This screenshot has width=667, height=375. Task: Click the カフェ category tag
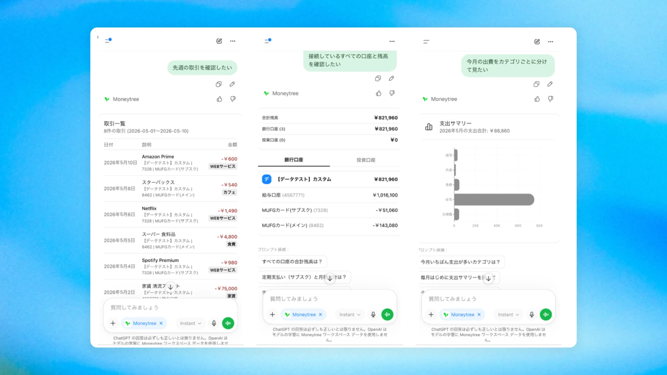click(x=229, y=192)
